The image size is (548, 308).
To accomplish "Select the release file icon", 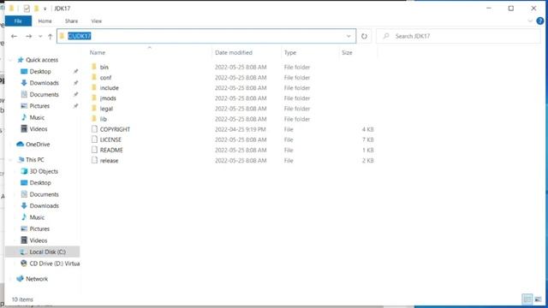I will (94, 160).
